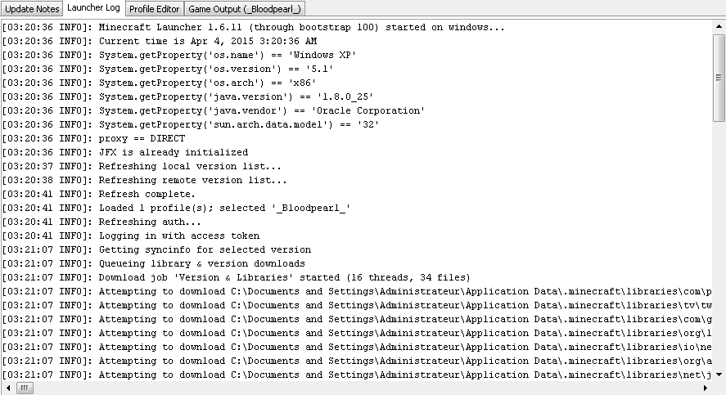Image resolution: width=726 pixels, height=395 pixels.
Task: Click the vertical scrollbar up arrow
Action: 719,27
